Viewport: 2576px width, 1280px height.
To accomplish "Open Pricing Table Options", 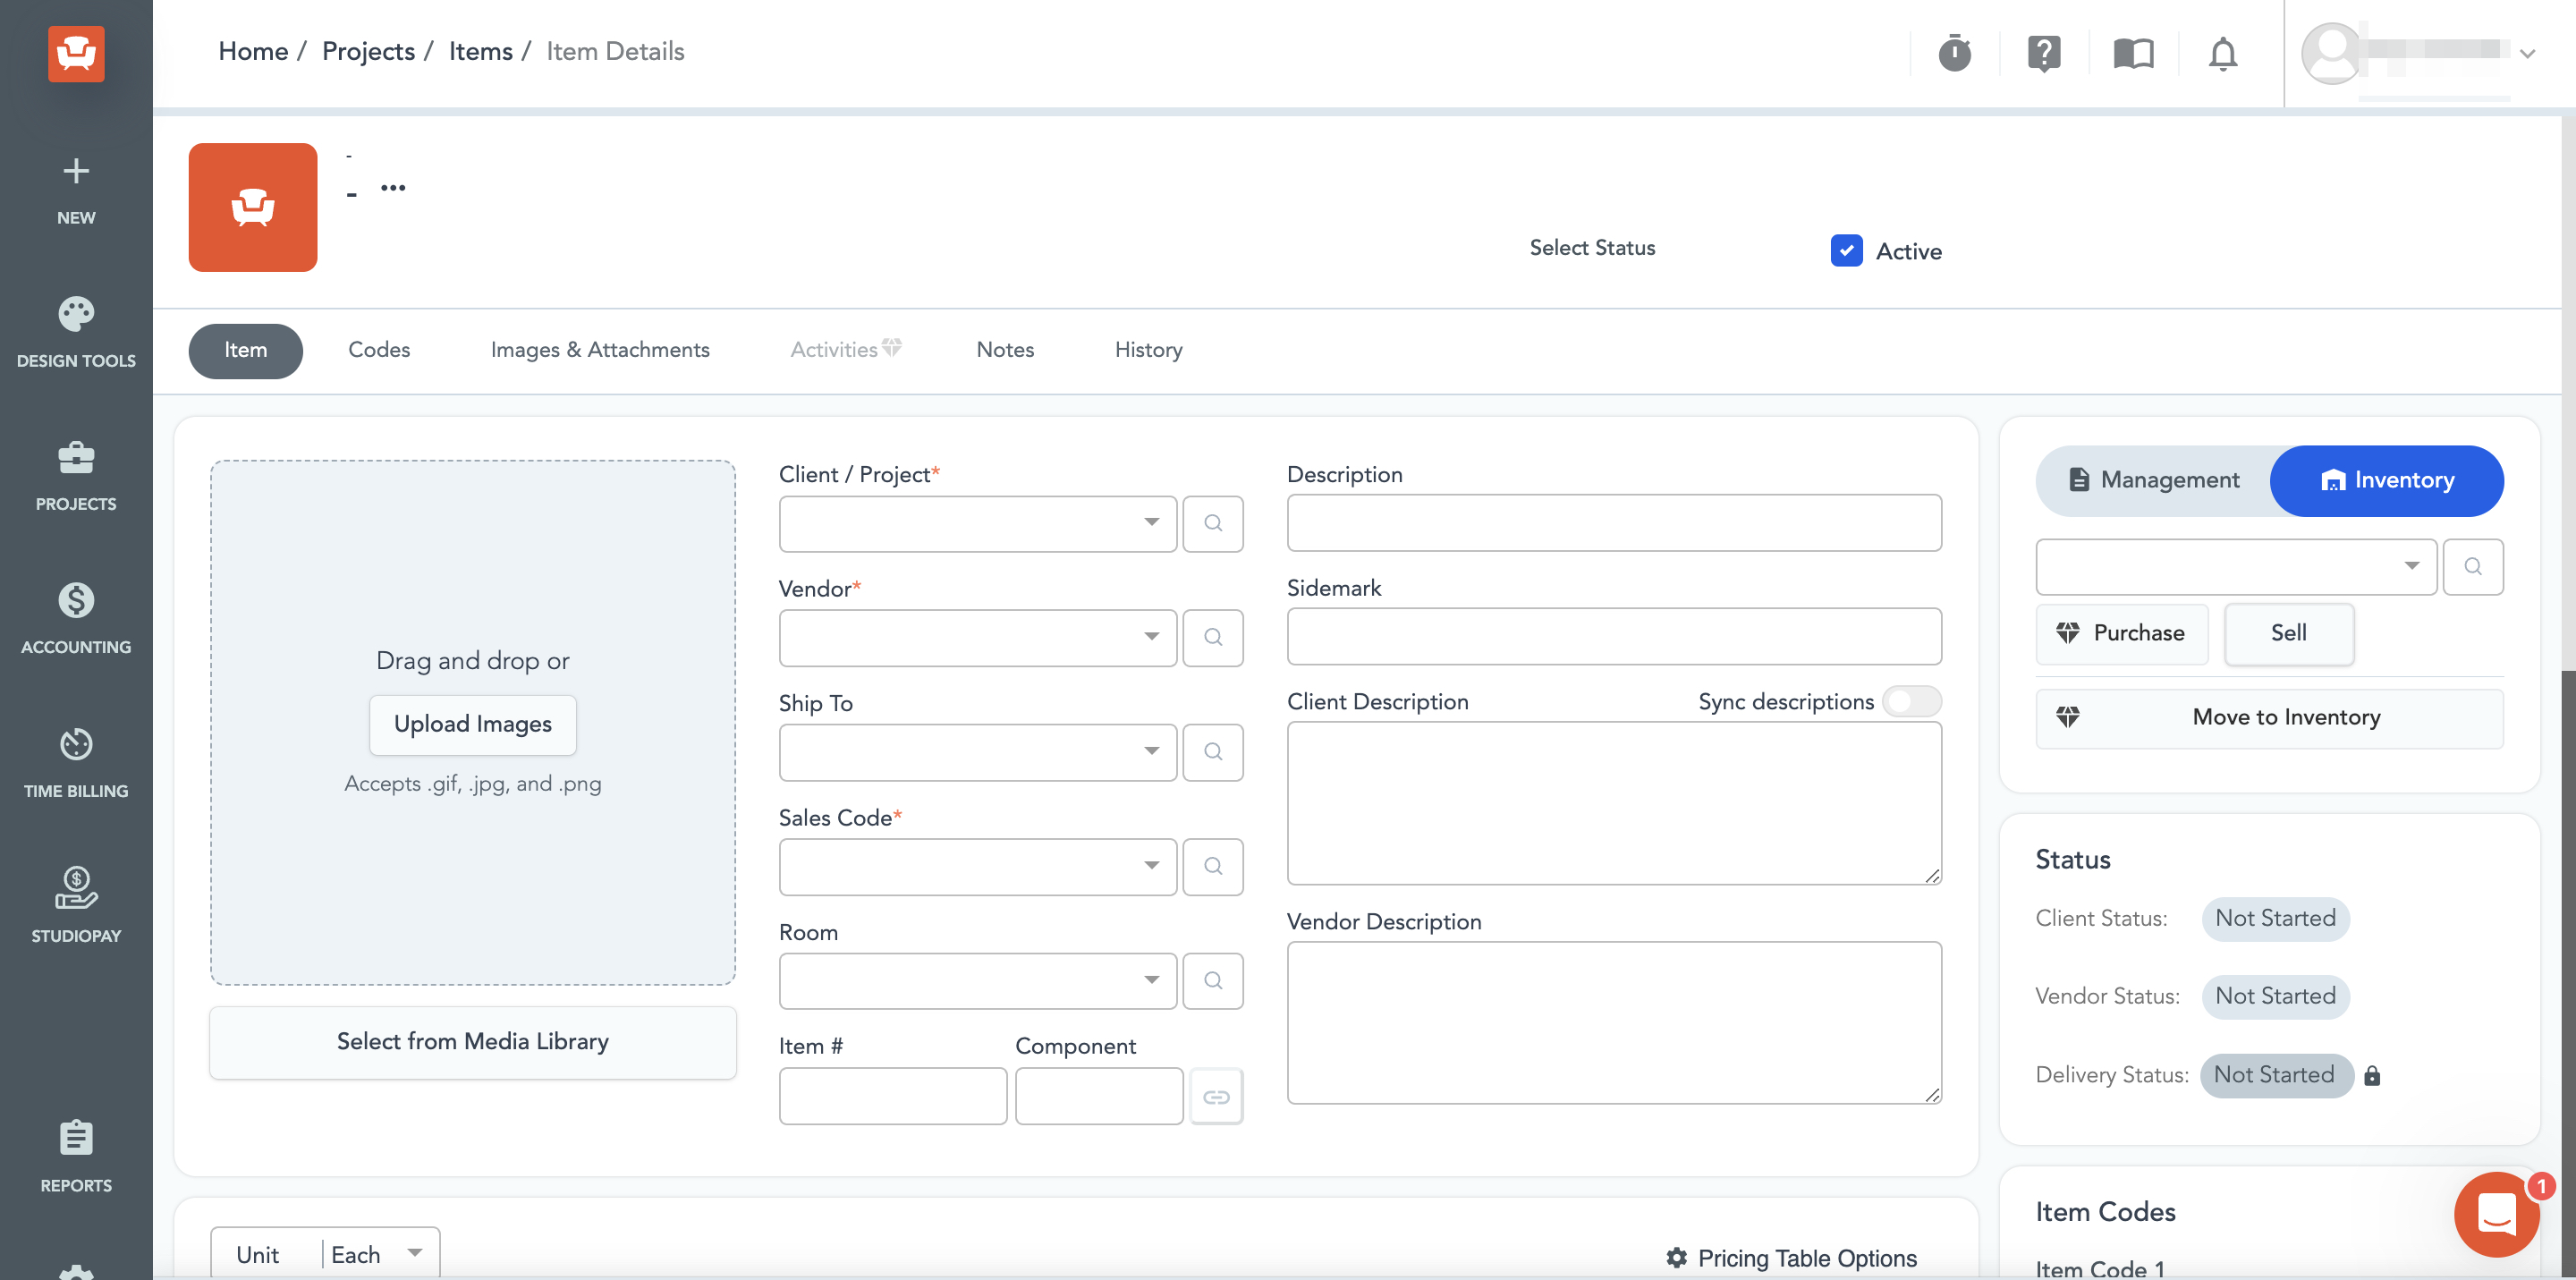I will (x=1791, y=1258).
